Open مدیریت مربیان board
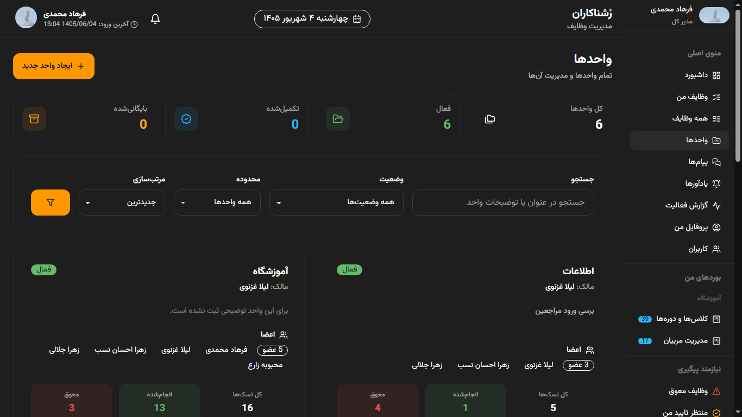This screenshot has width=742, height=417. point(680,341)
